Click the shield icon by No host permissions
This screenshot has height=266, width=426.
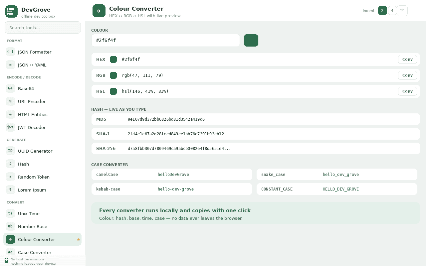(x=6, y=260)
